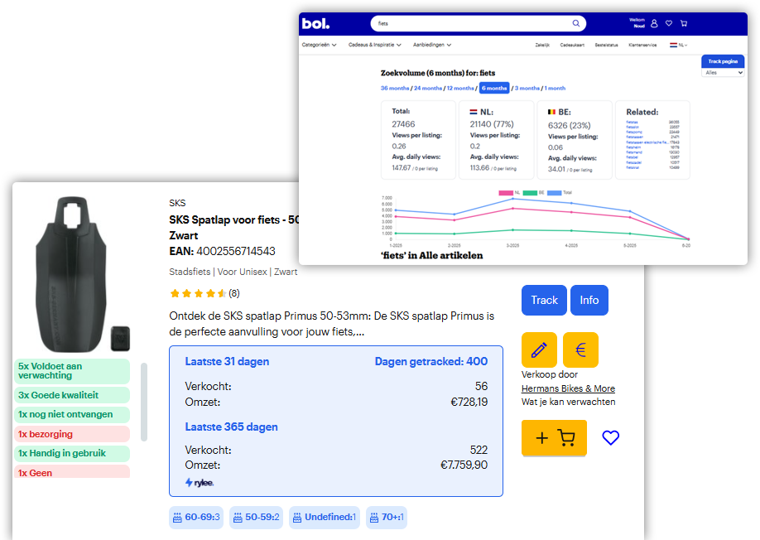Toggle the NL series in chart legend

(x=509, y=193)
